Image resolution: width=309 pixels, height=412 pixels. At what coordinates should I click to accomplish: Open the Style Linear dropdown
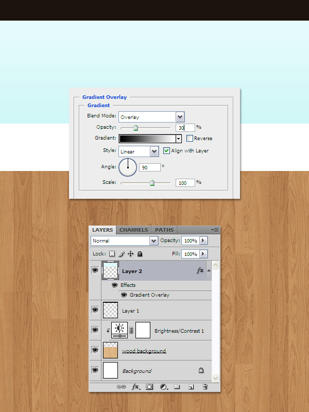coord(154,151)
